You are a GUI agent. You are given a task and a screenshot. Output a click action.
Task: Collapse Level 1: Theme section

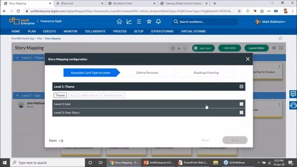pyautogui.click(x=241, y=87)
